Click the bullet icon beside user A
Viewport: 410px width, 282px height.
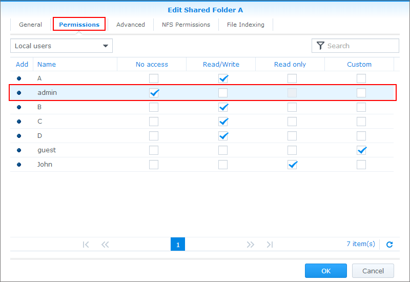[x=19, y=78]
